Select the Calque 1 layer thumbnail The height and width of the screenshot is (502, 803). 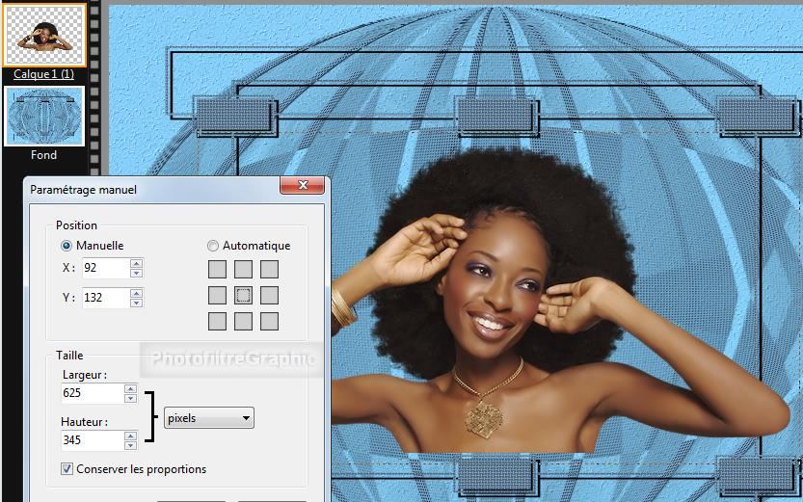43,35
